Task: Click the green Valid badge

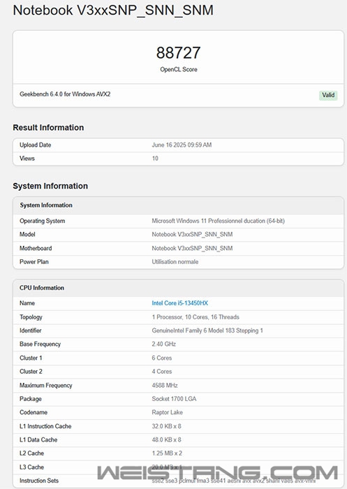Action: [x=328, y=95]
